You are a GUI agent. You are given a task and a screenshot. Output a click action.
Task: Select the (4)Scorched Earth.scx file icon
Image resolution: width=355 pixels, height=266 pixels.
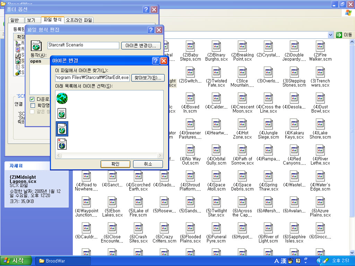pos(138,176)
